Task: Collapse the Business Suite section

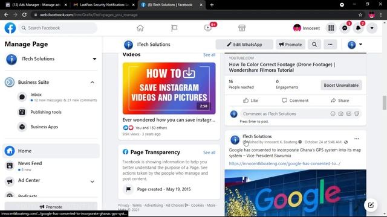Action: [93, 82]
